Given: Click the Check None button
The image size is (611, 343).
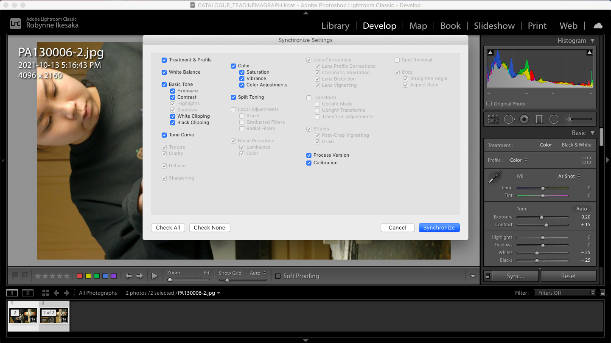Looking at the screenshot, I should tap(210, 227).
